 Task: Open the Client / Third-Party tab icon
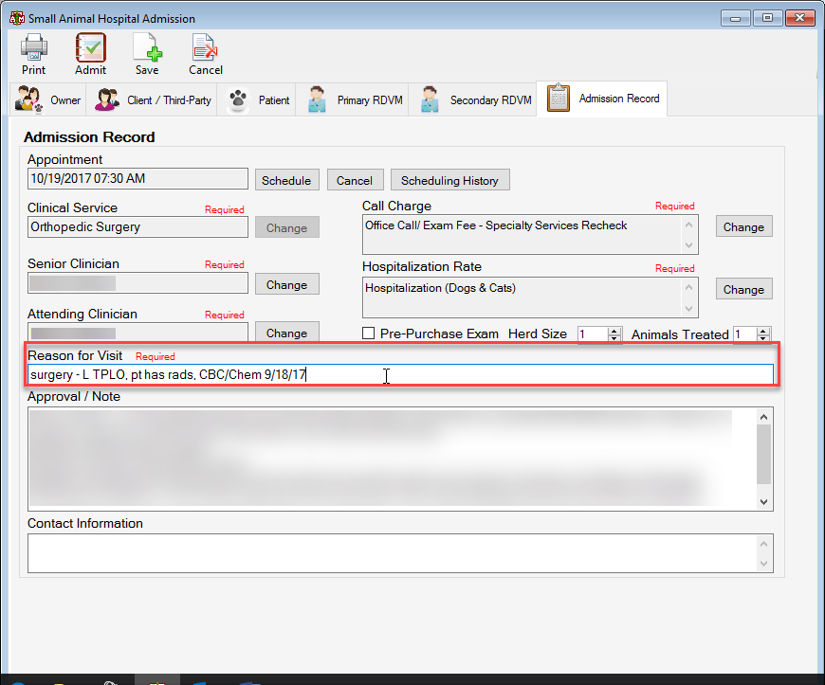tap(107, 99)
